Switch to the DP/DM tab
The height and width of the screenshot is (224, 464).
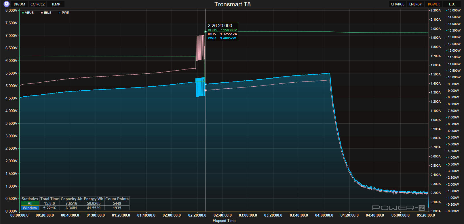click(x=20, y=4)
